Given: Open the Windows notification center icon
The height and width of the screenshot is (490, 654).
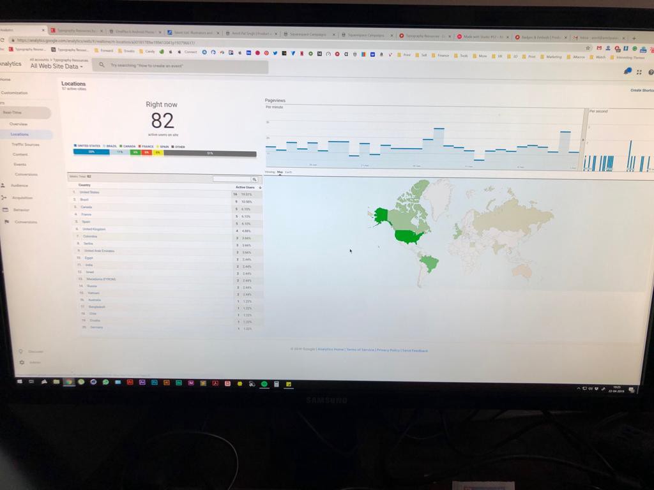Looking at the screenshot, I should (632, 390).
